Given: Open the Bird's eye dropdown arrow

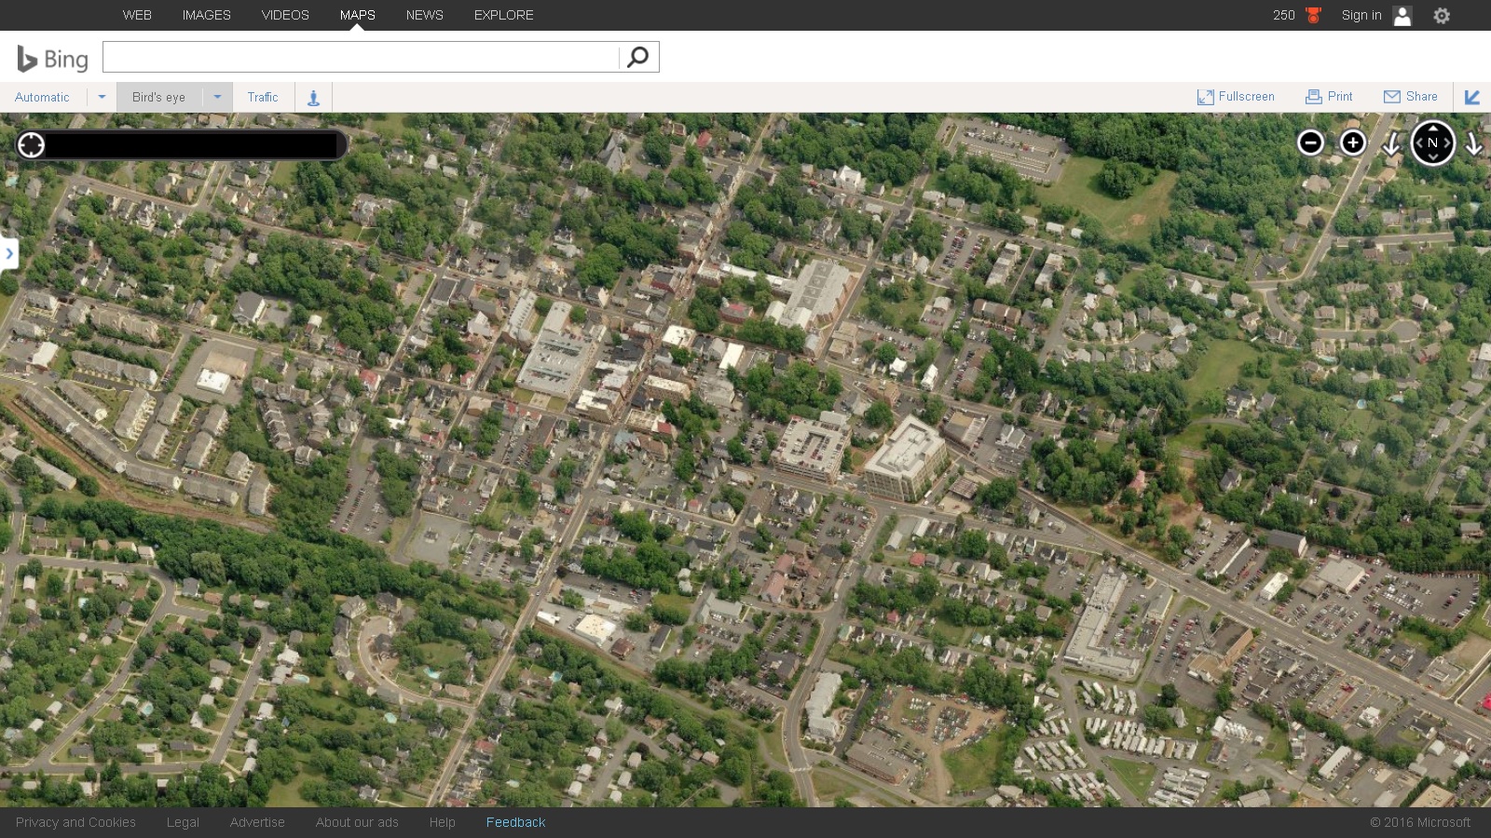Looking at the screenshot, I should (217, 97).
